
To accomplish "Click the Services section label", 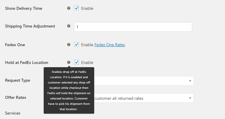I will coord(13,113).
